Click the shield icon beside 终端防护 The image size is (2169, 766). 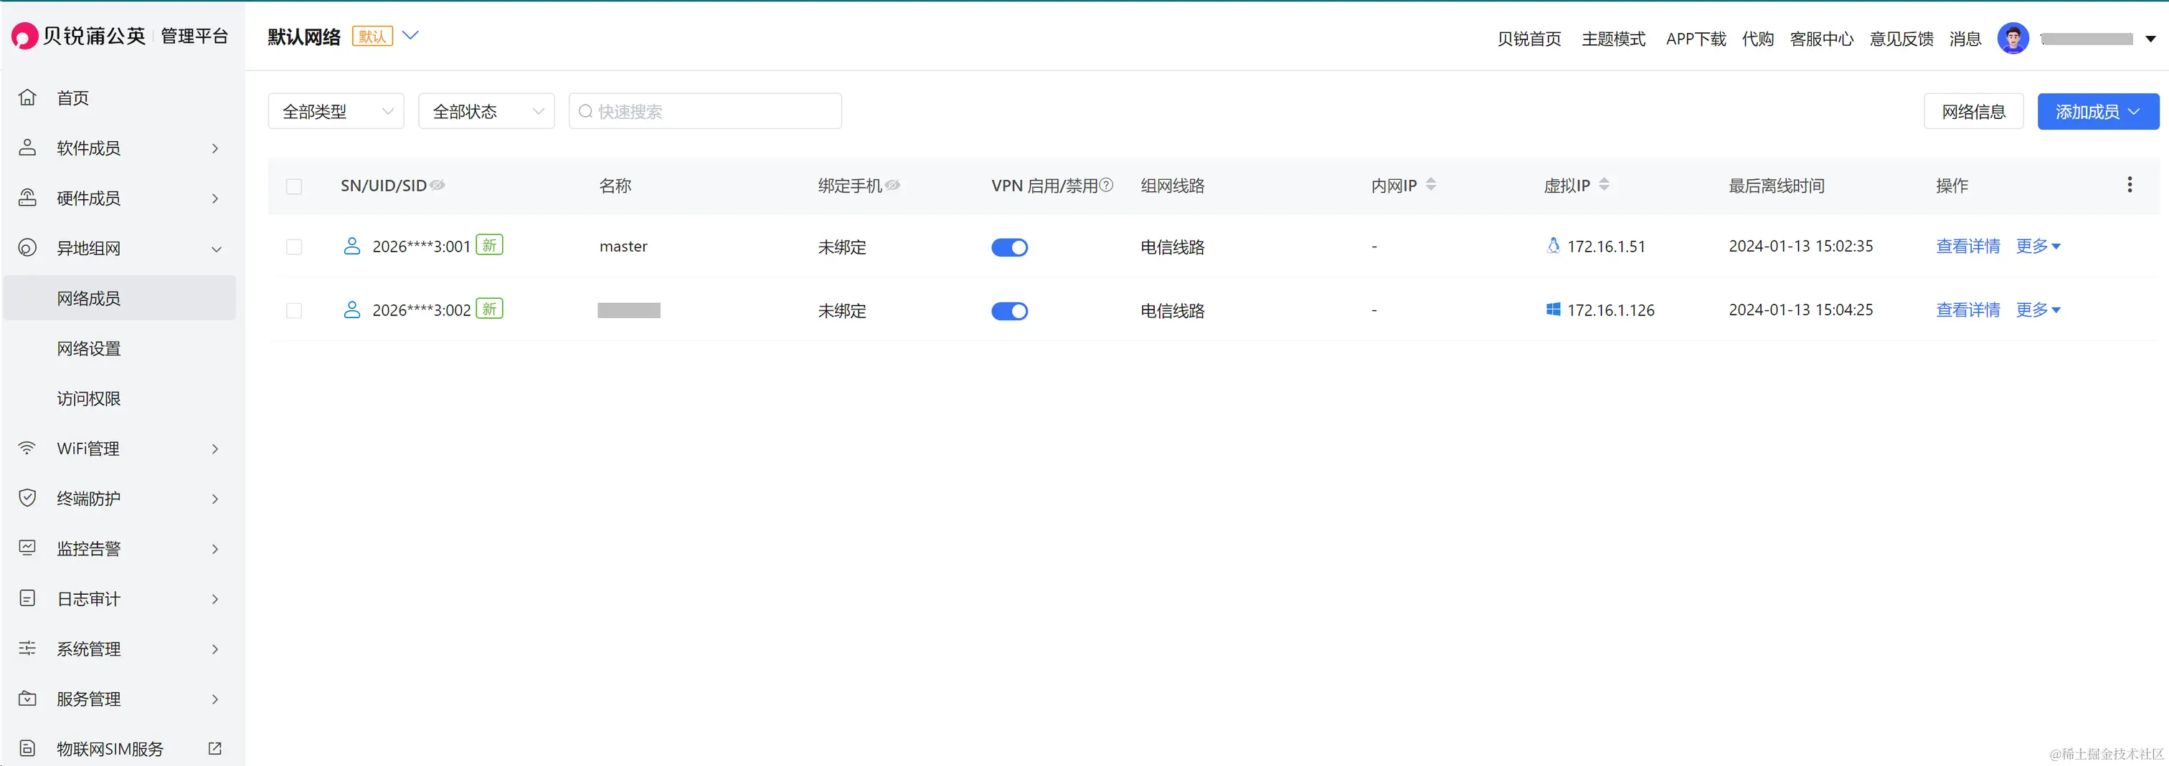pyautogui.click(x=28, y=499)
